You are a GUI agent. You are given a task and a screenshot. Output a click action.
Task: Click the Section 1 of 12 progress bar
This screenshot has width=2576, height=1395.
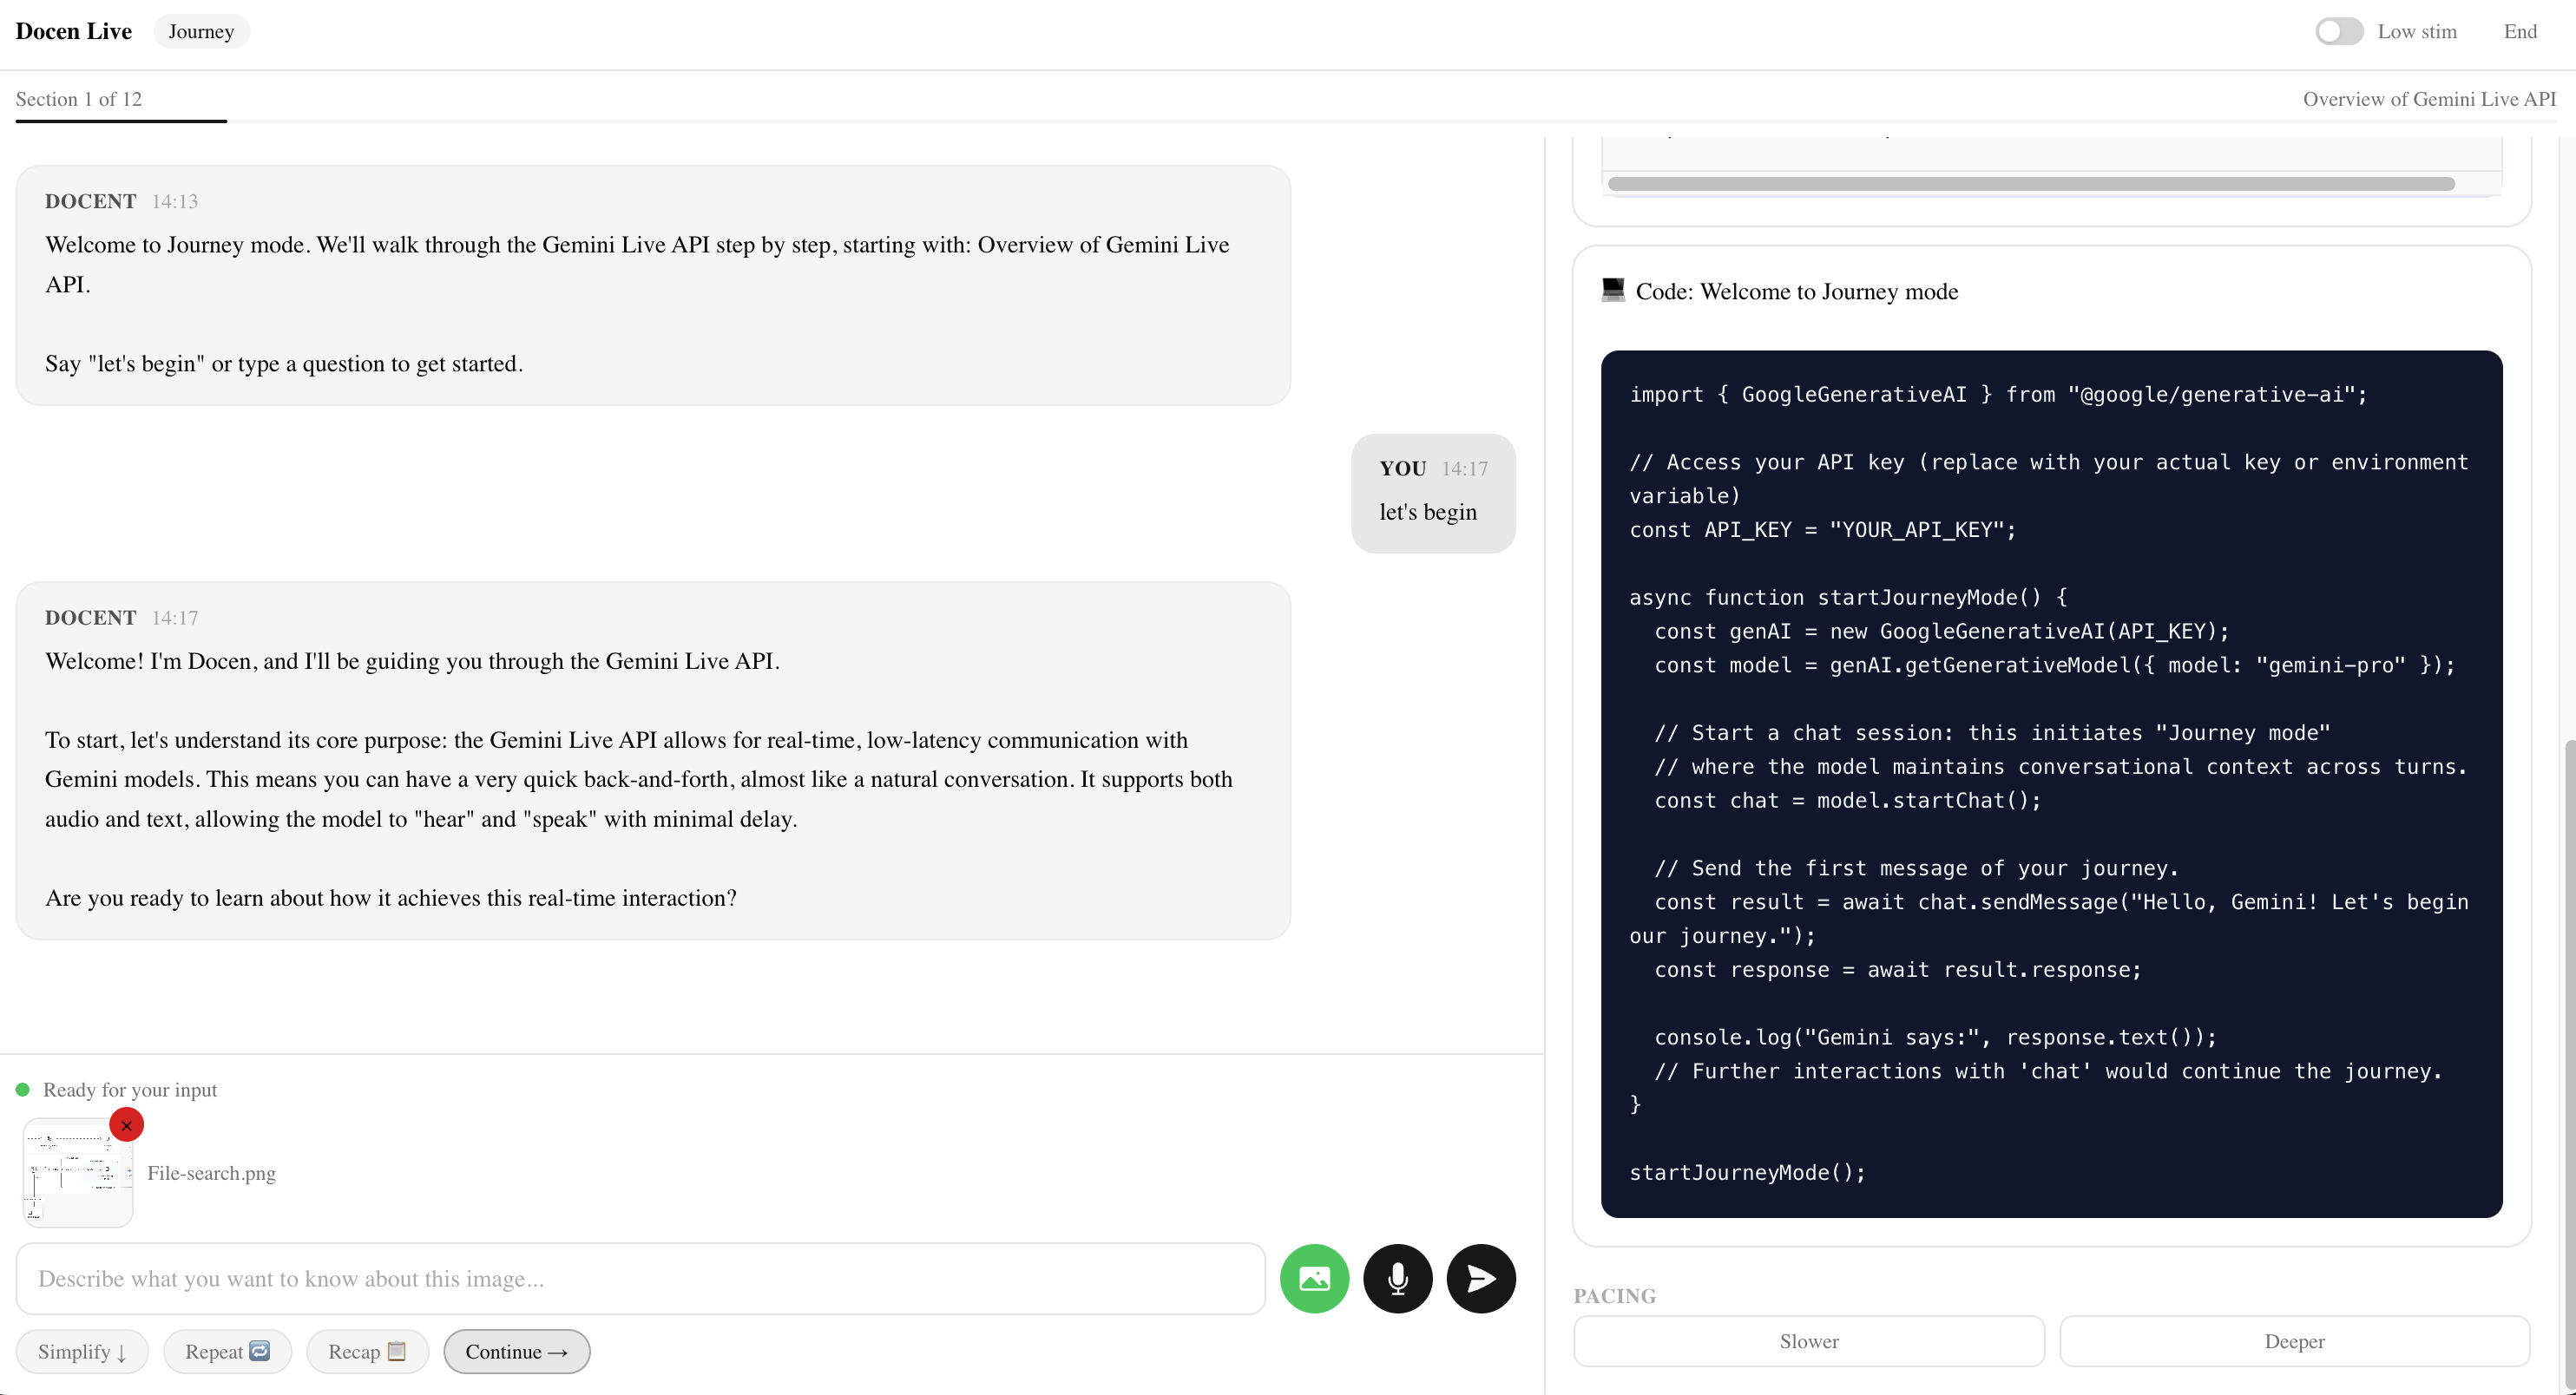pos(121,121)
